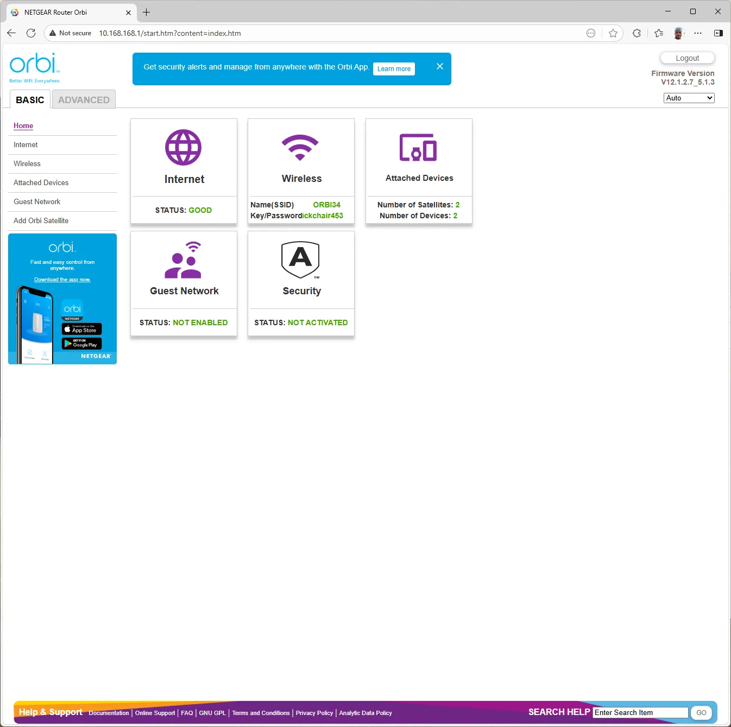Select the Guest Network people icon

[x=183, y=260]
